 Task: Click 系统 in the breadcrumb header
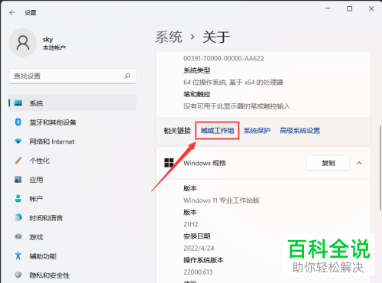pyautogui.click(x=169, y=37)
